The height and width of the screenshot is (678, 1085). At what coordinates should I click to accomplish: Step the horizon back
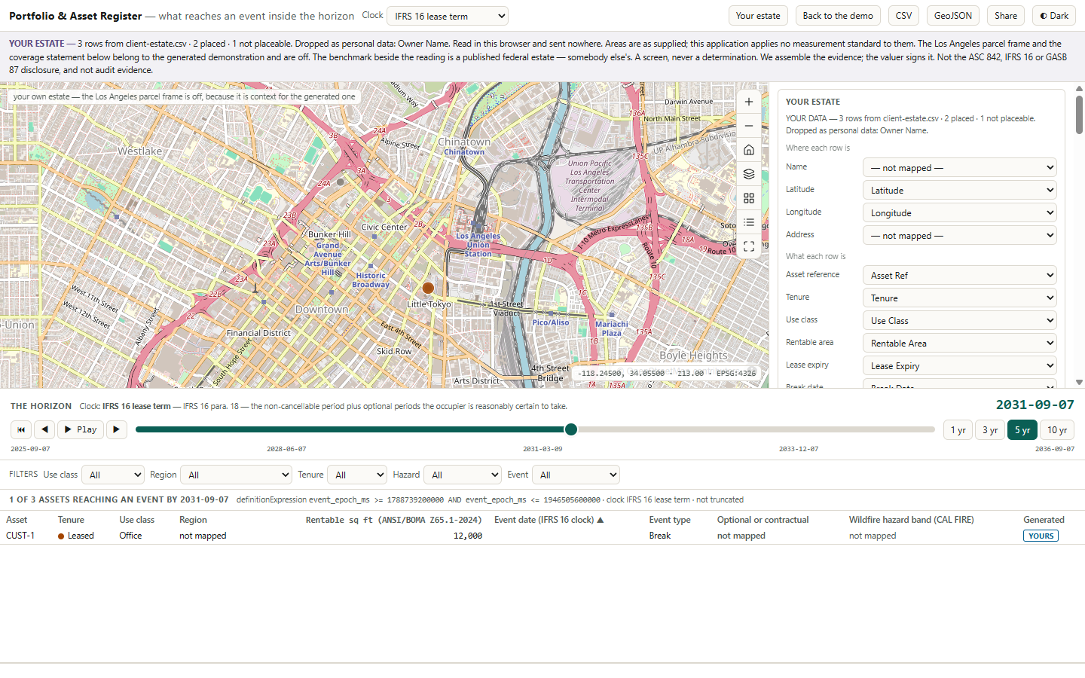(44, 429)
